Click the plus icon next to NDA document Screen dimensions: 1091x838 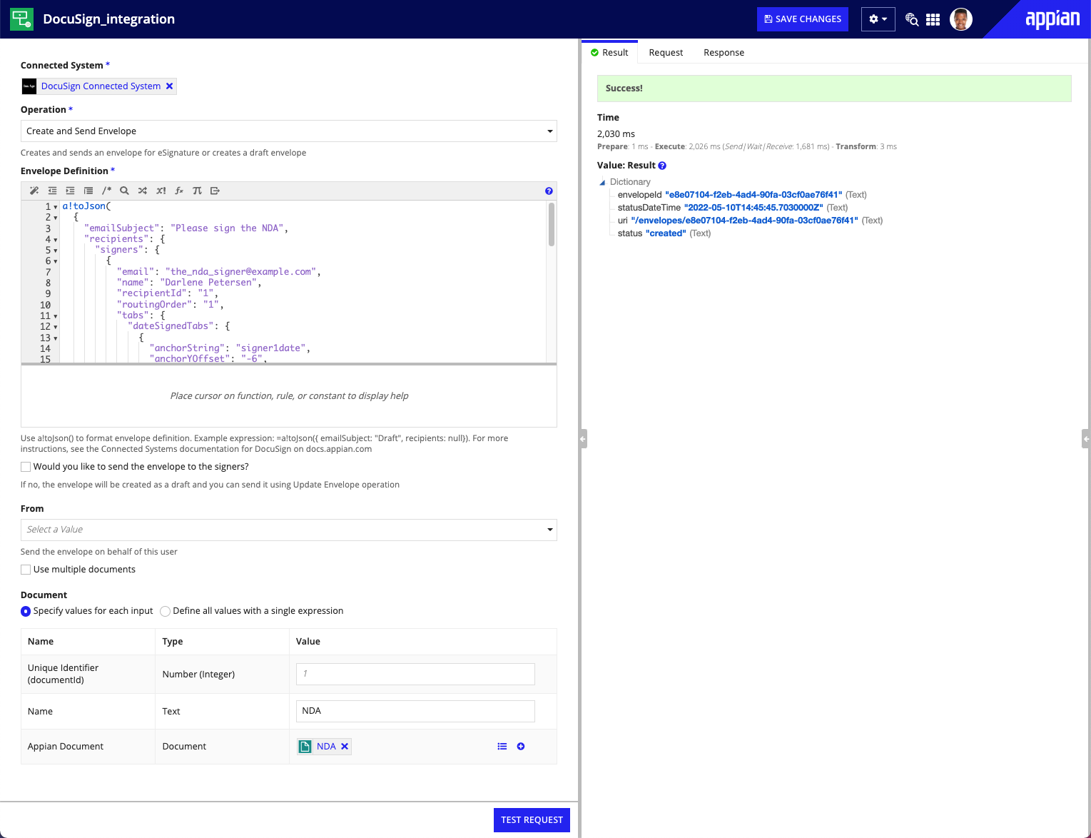(x=521, y=747)
